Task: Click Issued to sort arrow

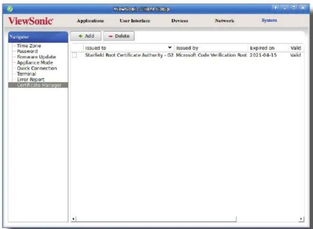Action: (169, 48)
